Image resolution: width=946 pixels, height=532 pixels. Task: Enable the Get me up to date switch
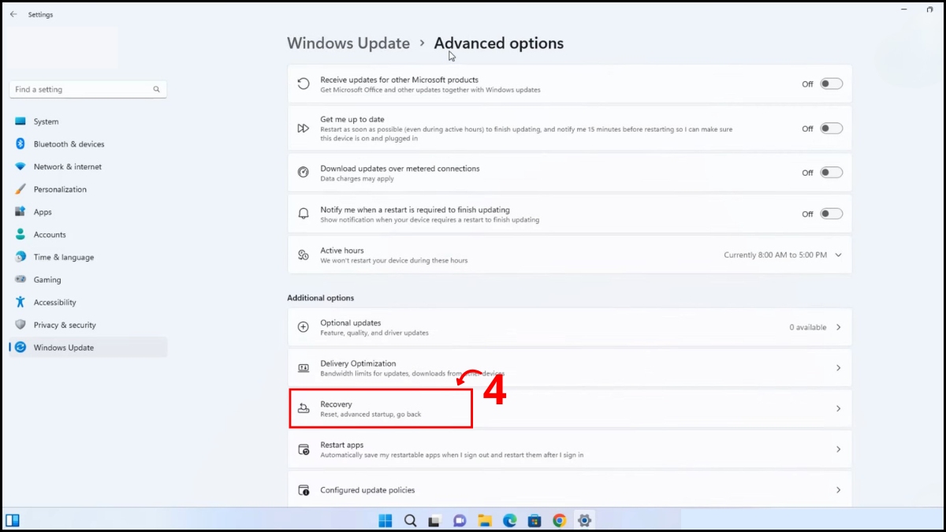(831, 128)
